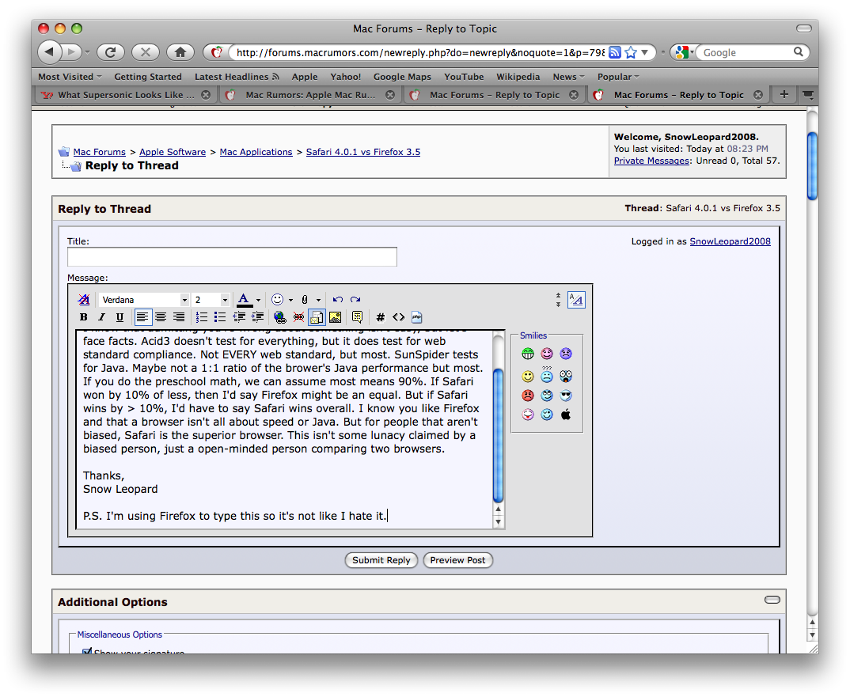Open the Verdana font dropdown

[x=184, y=300]
